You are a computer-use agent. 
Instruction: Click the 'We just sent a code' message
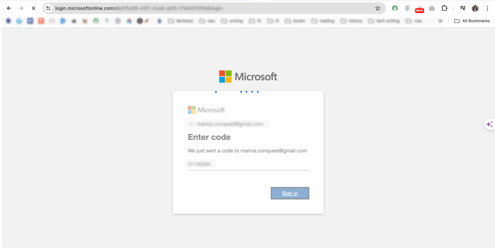tap(247, 150)
